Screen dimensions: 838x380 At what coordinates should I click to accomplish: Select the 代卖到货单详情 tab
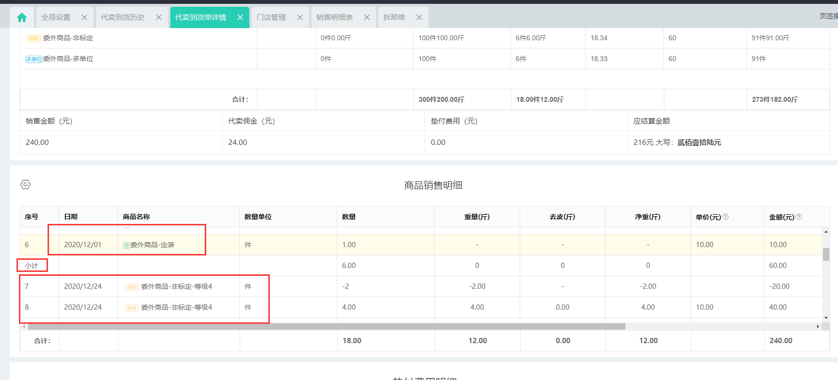point(200,17)
